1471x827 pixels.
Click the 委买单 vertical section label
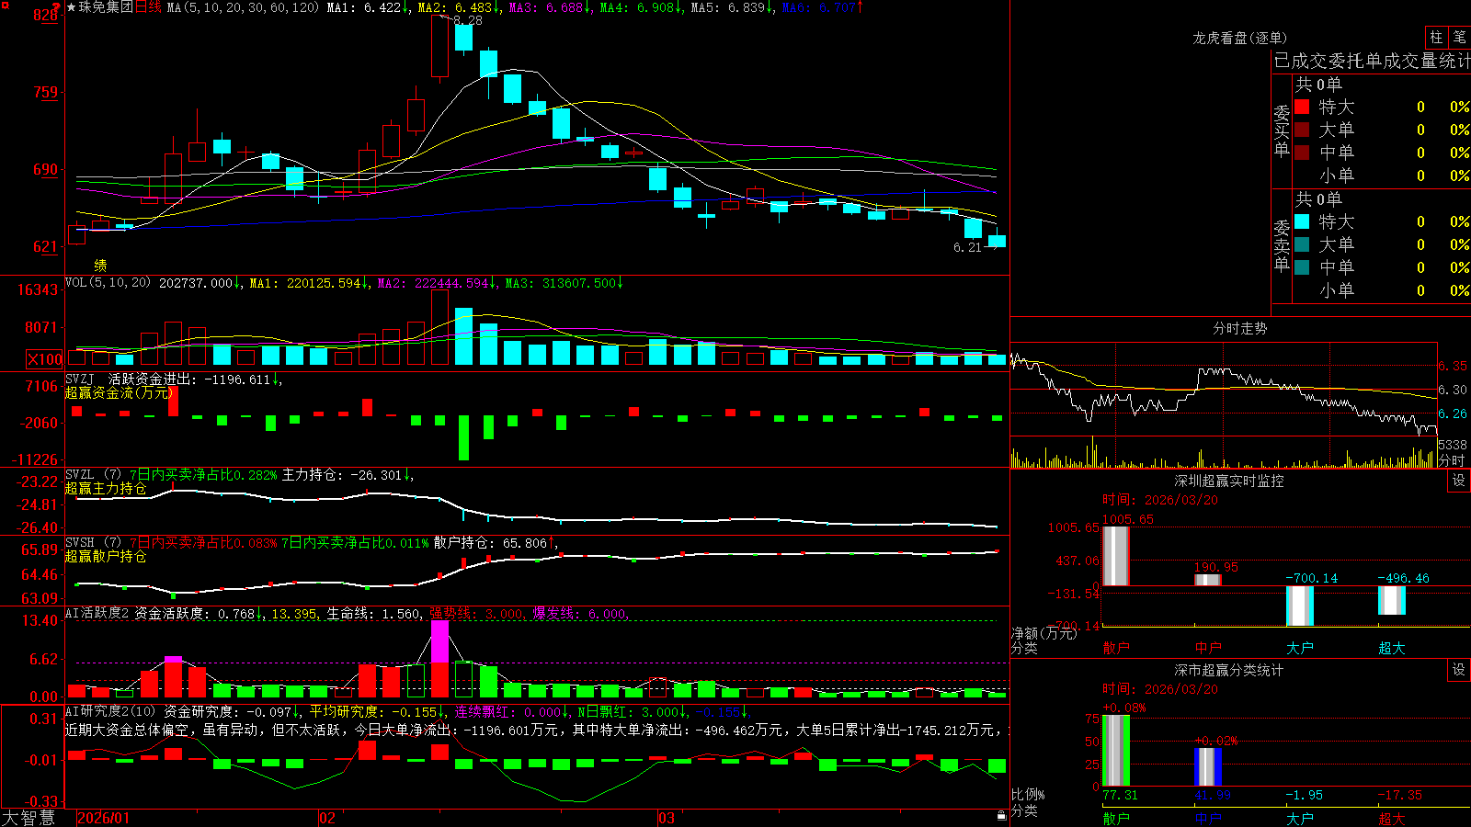[1282, 130]
